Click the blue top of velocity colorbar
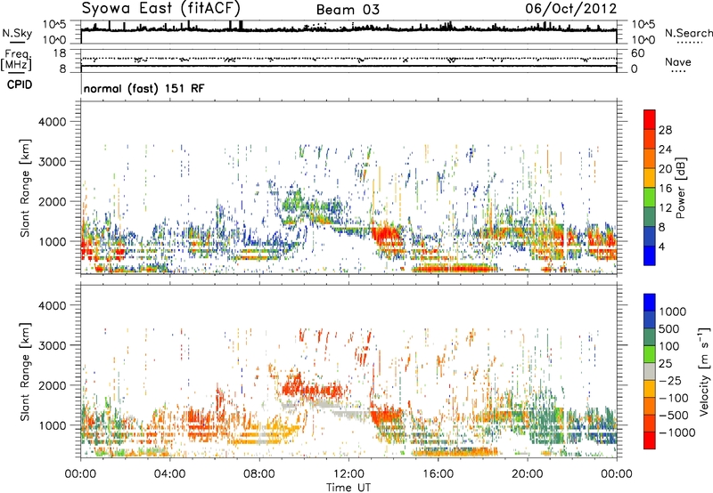 [650, 302]
